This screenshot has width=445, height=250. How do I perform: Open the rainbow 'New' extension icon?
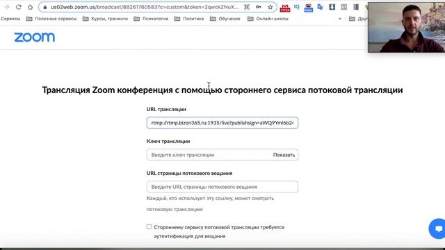tap(308, 8)
